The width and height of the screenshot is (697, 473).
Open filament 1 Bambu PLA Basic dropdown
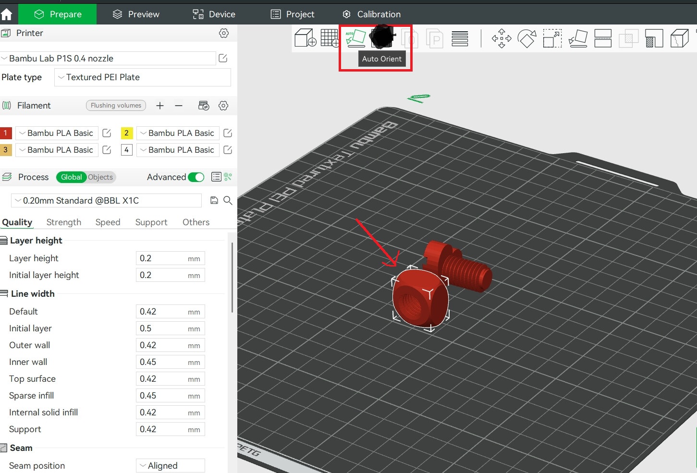[x=57, y=133]
